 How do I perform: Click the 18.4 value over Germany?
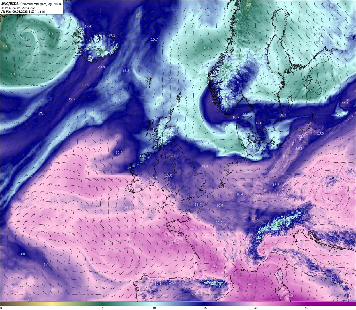(240, 194)
